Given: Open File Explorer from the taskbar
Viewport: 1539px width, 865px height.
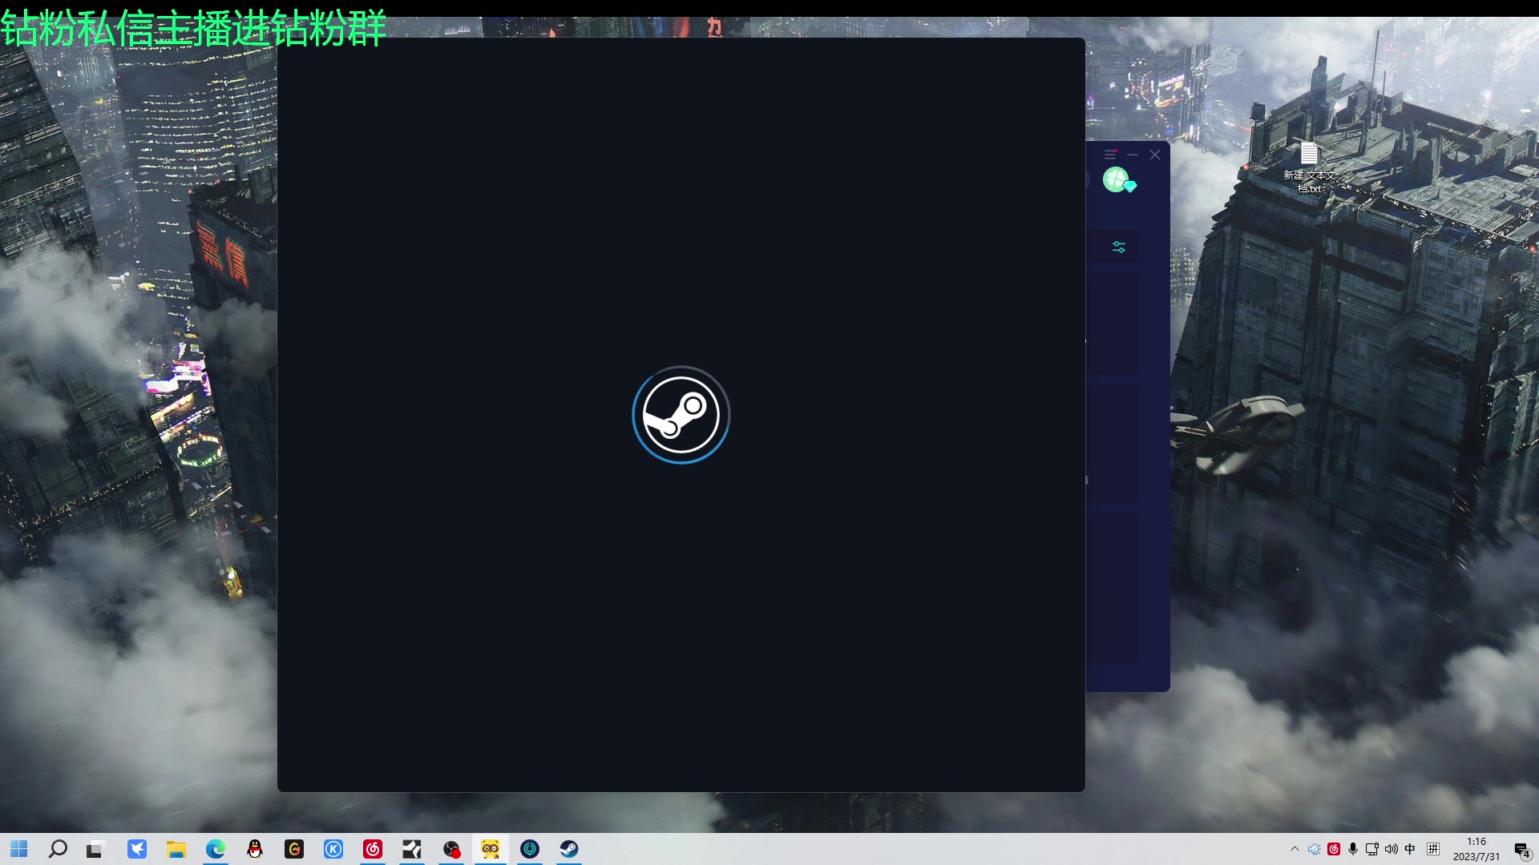Looking at the screenshot, I should tap(176, 849).
